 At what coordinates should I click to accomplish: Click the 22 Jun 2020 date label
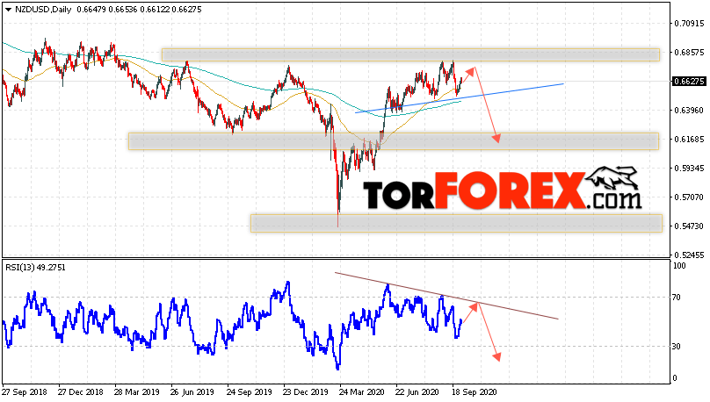[417, 392]
